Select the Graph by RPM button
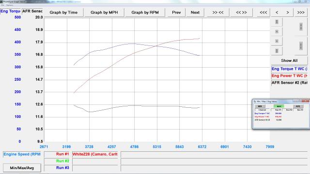 tap(145, 13)
